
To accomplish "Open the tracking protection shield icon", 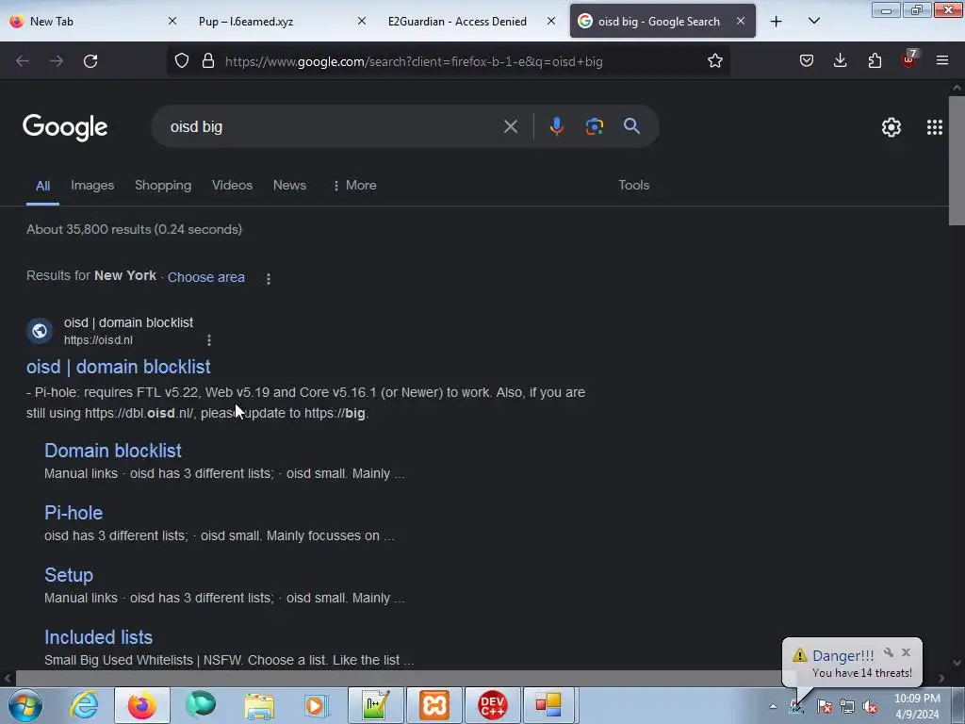I will (x=182, y=61).
